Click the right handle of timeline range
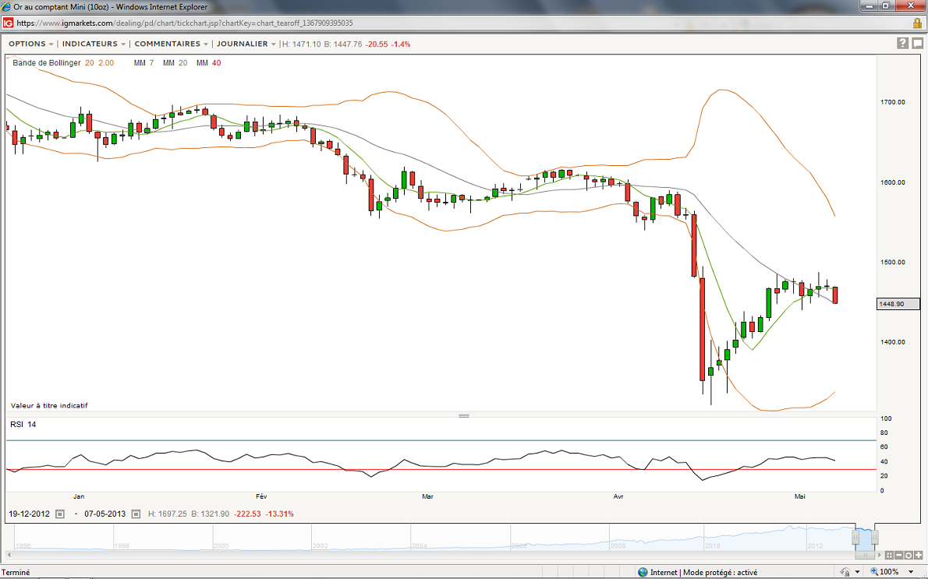The width and height of the screenshot is (928, 579). pos(875,537)
